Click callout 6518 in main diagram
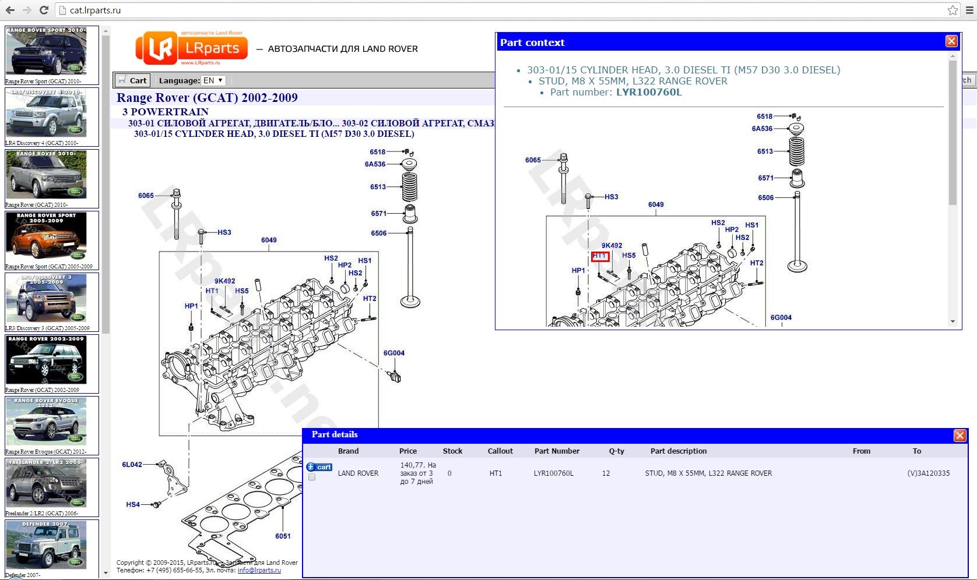977x580 pixels. point(377,152)
